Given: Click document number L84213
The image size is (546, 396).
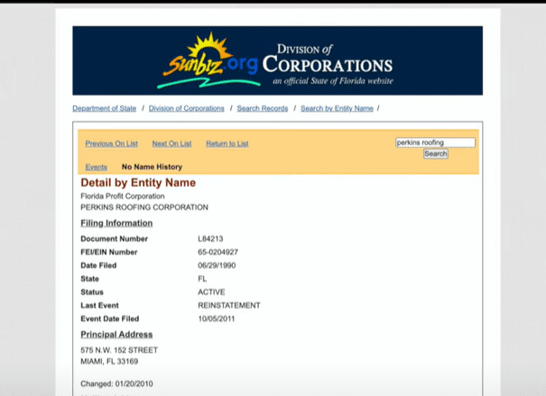Looking at the screenshot, I should pyautogui.click(x=209, y=238).
